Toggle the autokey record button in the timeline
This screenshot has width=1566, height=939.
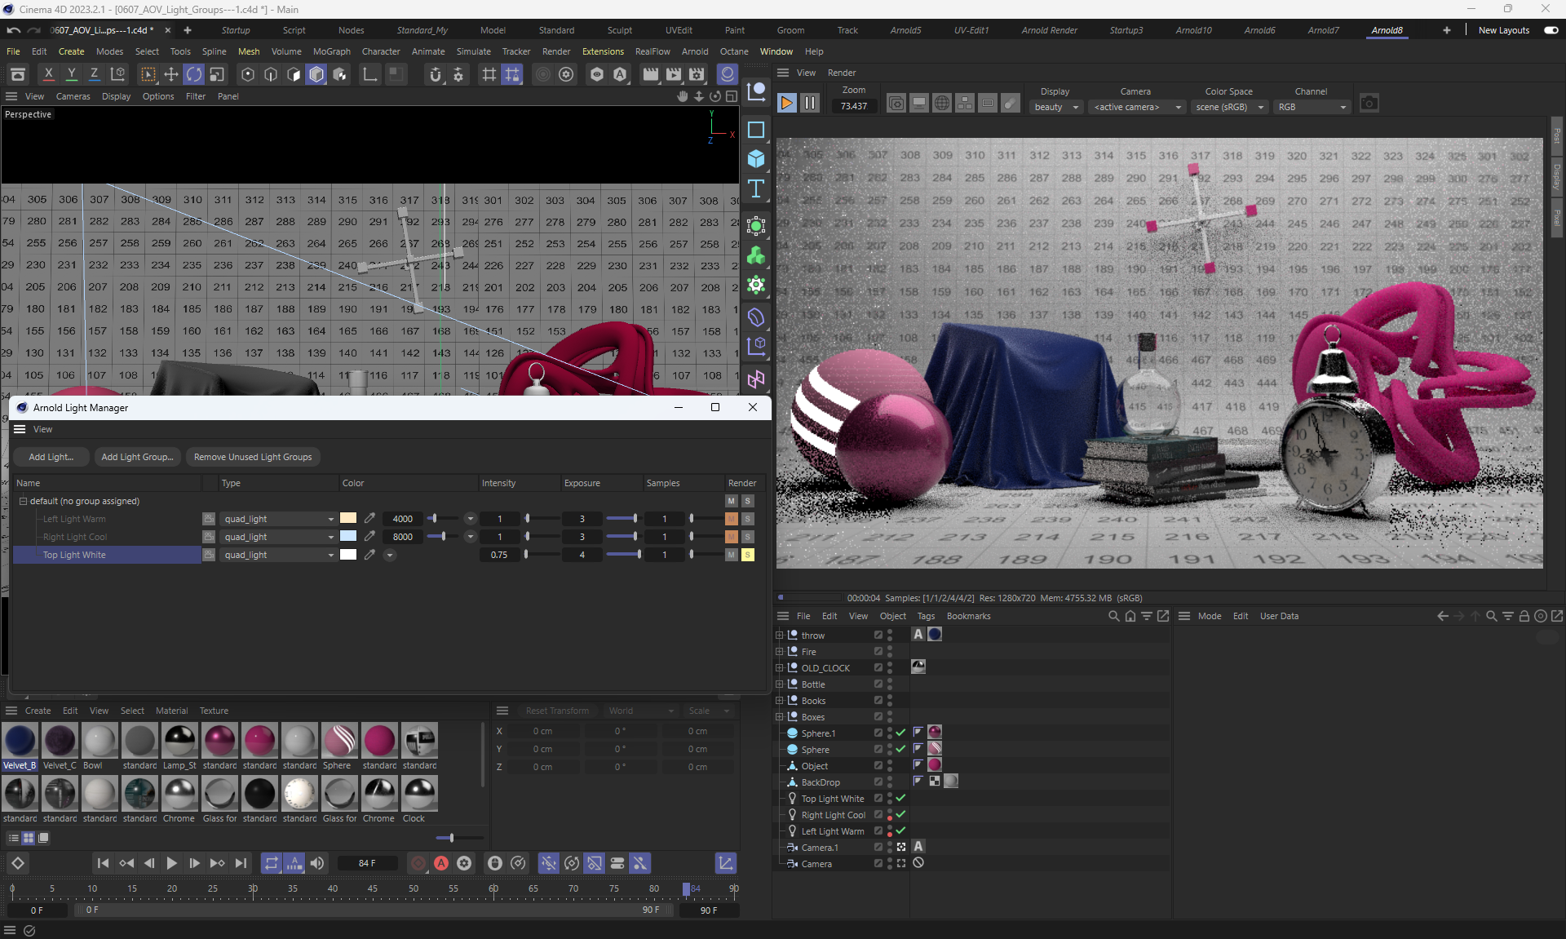441,863
